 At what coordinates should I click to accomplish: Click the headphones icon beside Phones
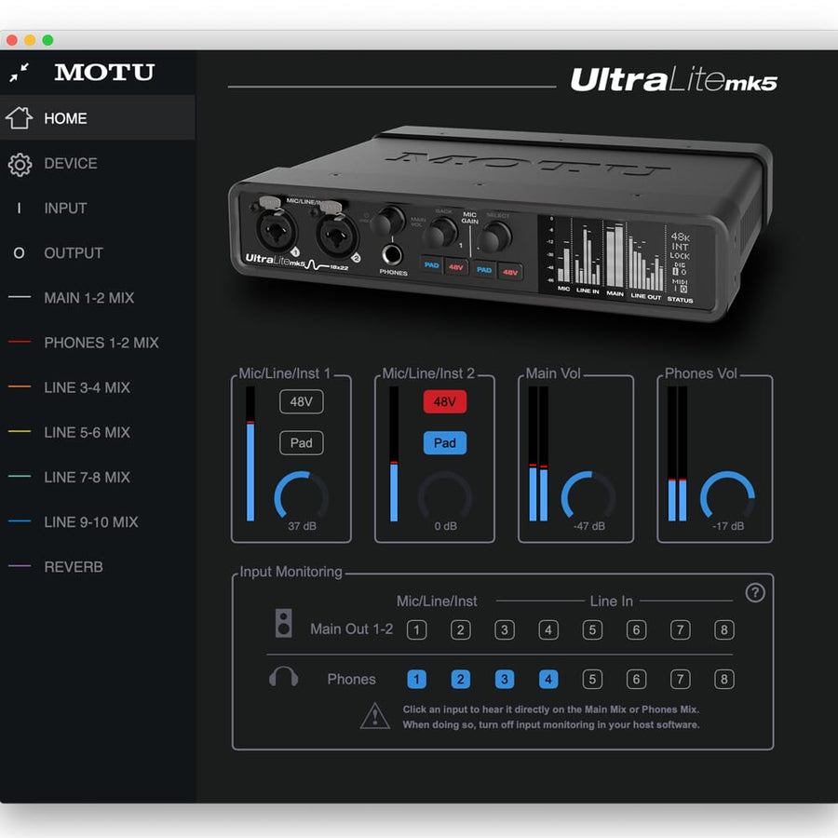pyautogui.click(x=283, y=677)
